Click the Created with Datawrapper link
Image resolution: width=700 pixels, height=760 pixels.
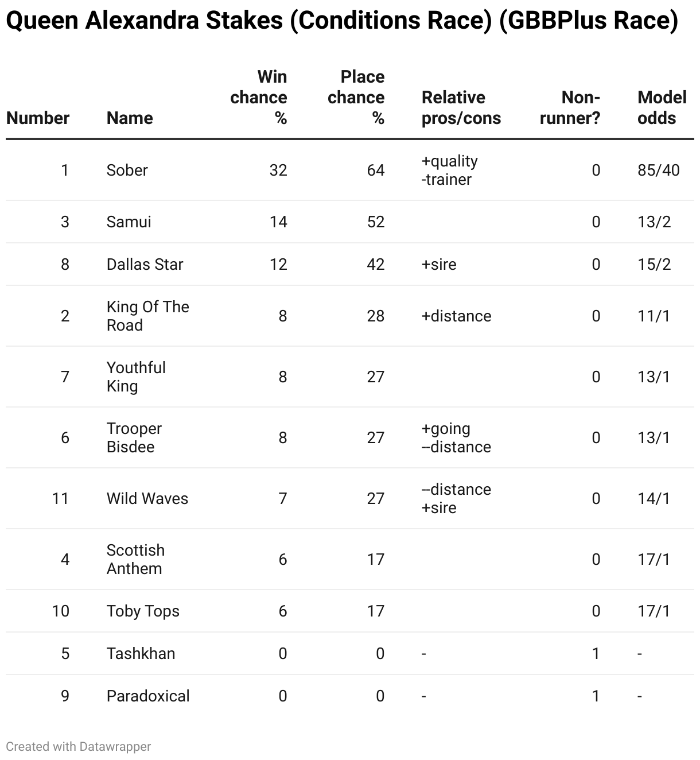pyautogui.click(x=78, y=746)
